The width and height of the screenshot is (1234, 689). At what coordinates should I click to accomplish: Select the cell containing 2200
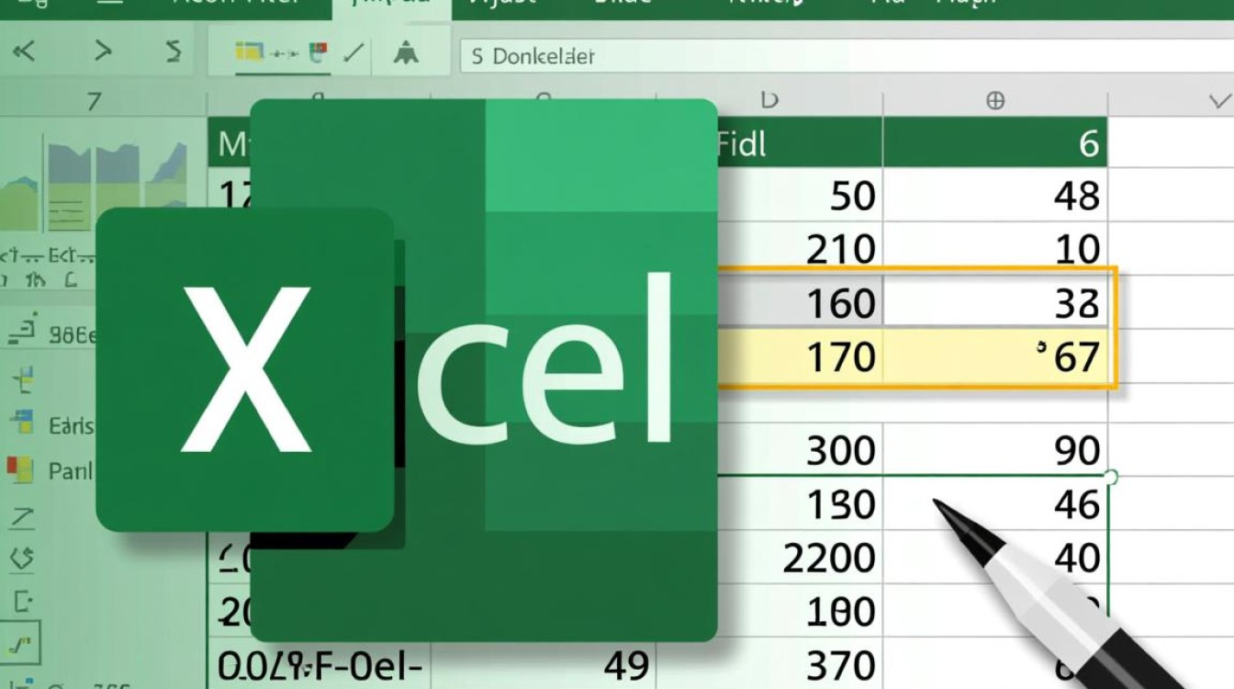click(800, 557)
